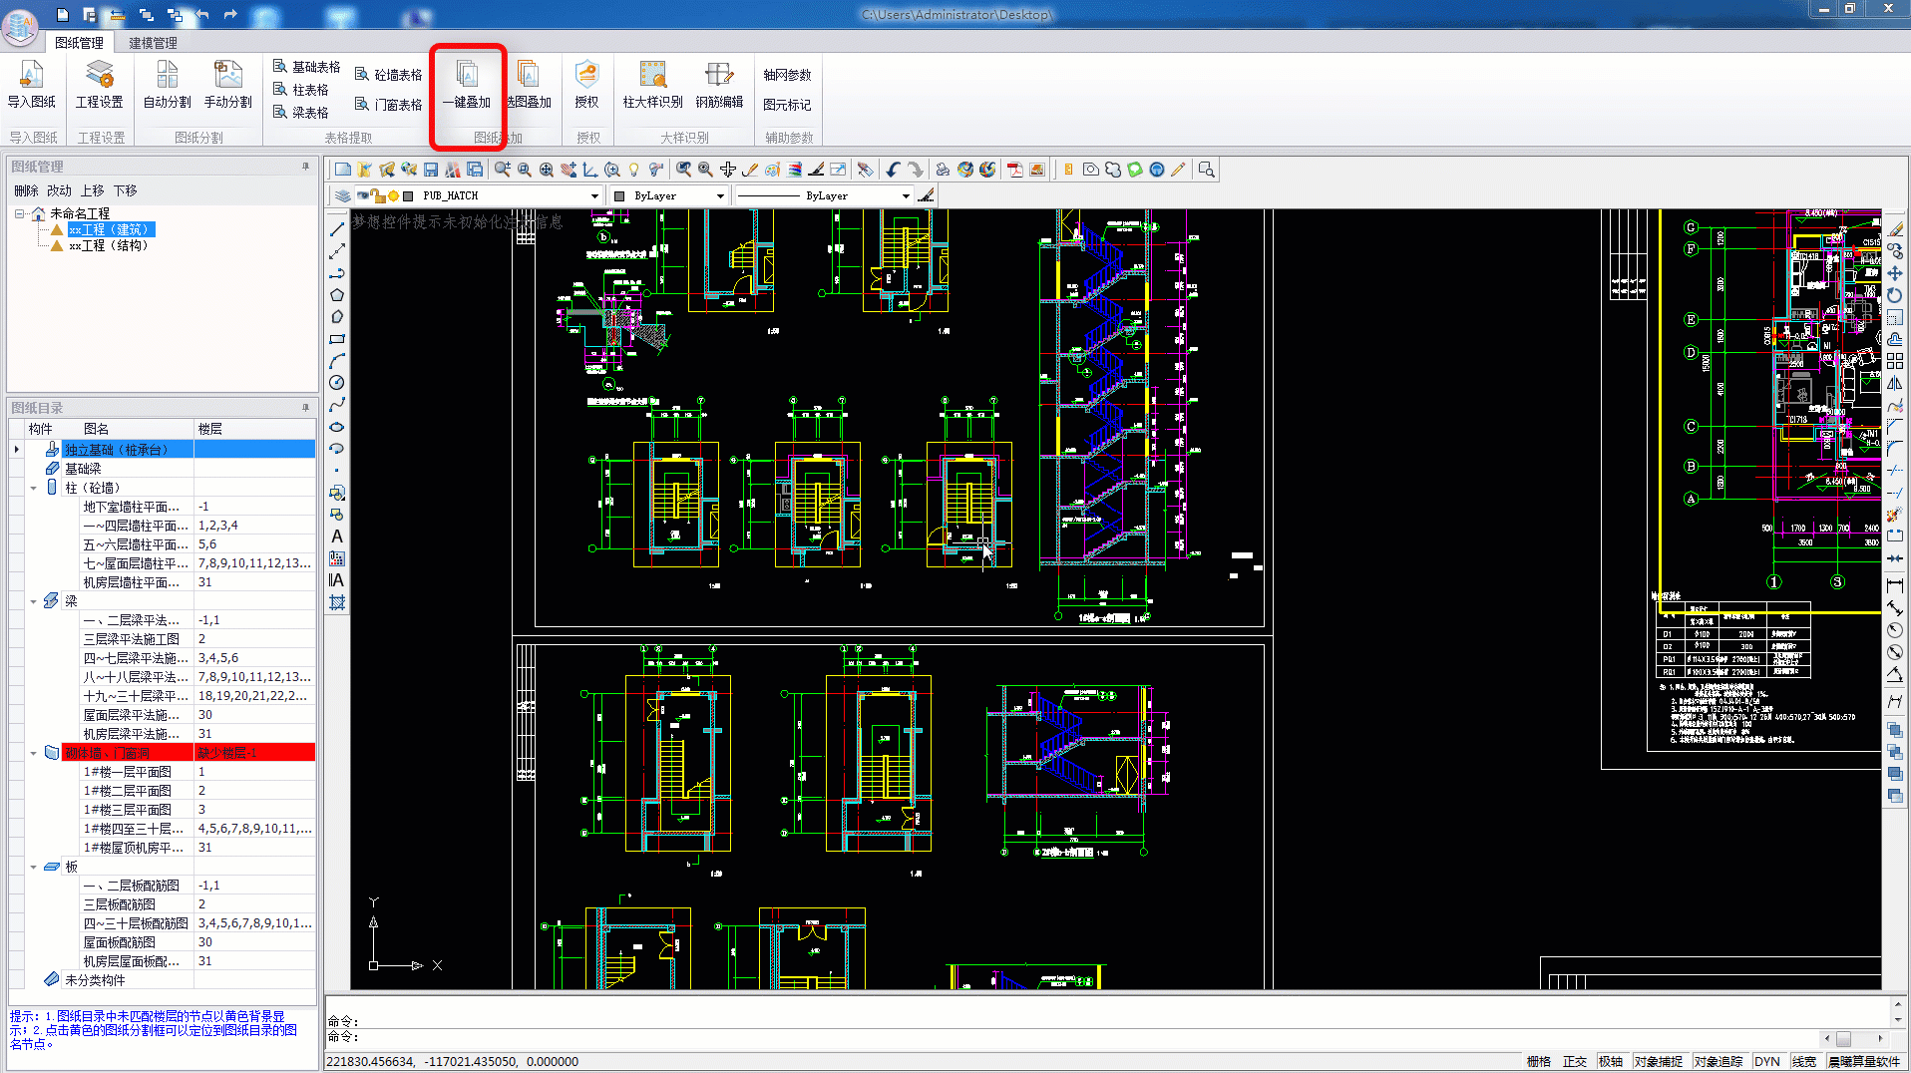Collapse the 柱（砼墙）group
This screenshot has width=1911, height=1073.
(x=33, y=488)
